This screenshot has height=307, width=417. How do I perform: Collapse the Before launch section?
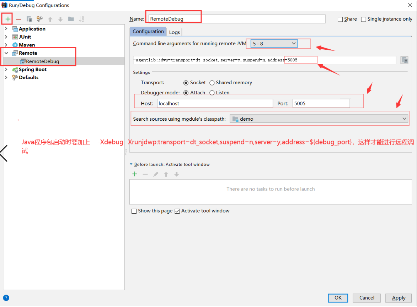click(131, 164)
